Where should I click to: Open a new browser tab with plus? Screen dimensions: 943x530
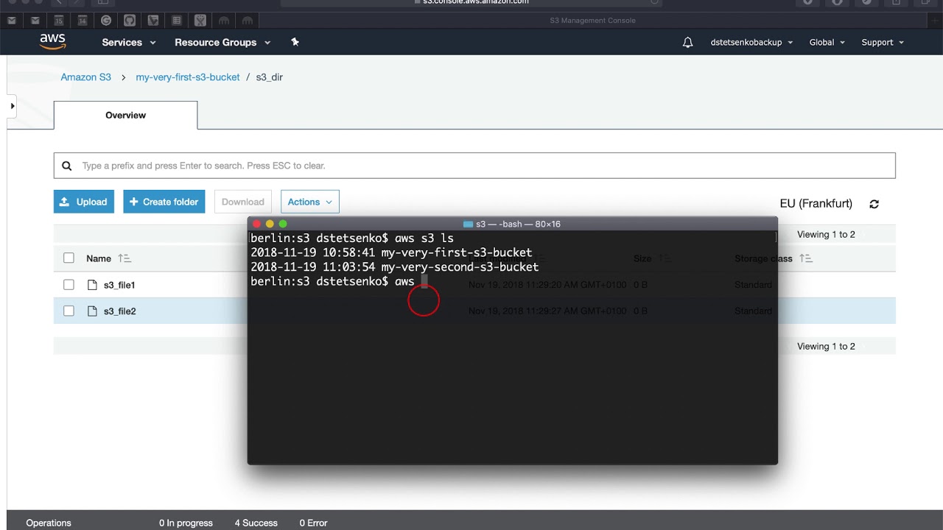pos(933,21)
